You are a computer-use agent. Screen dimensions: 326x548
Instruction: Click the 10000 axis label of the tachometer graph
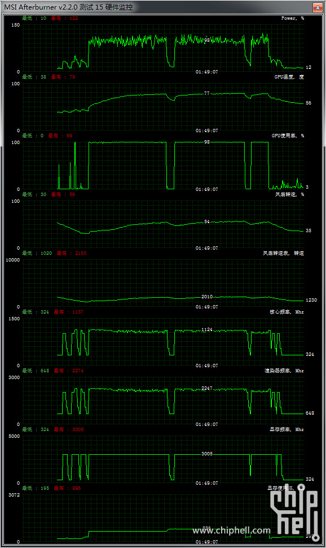(12, 260)
